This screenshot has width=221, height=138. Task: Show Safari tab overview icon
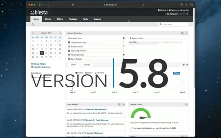[191, 4]
